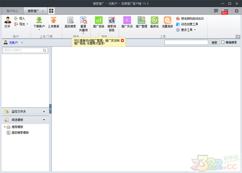242x173 pixels.
Task: Click the magnifier in 查找计划单元 box
Action: click(x=44, y=50)
